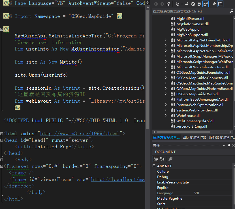Image resolution: width=235 pixels, height=209 pixels.
Task: Open the w3.org xhtml namespace link
Action: (80, 134)
